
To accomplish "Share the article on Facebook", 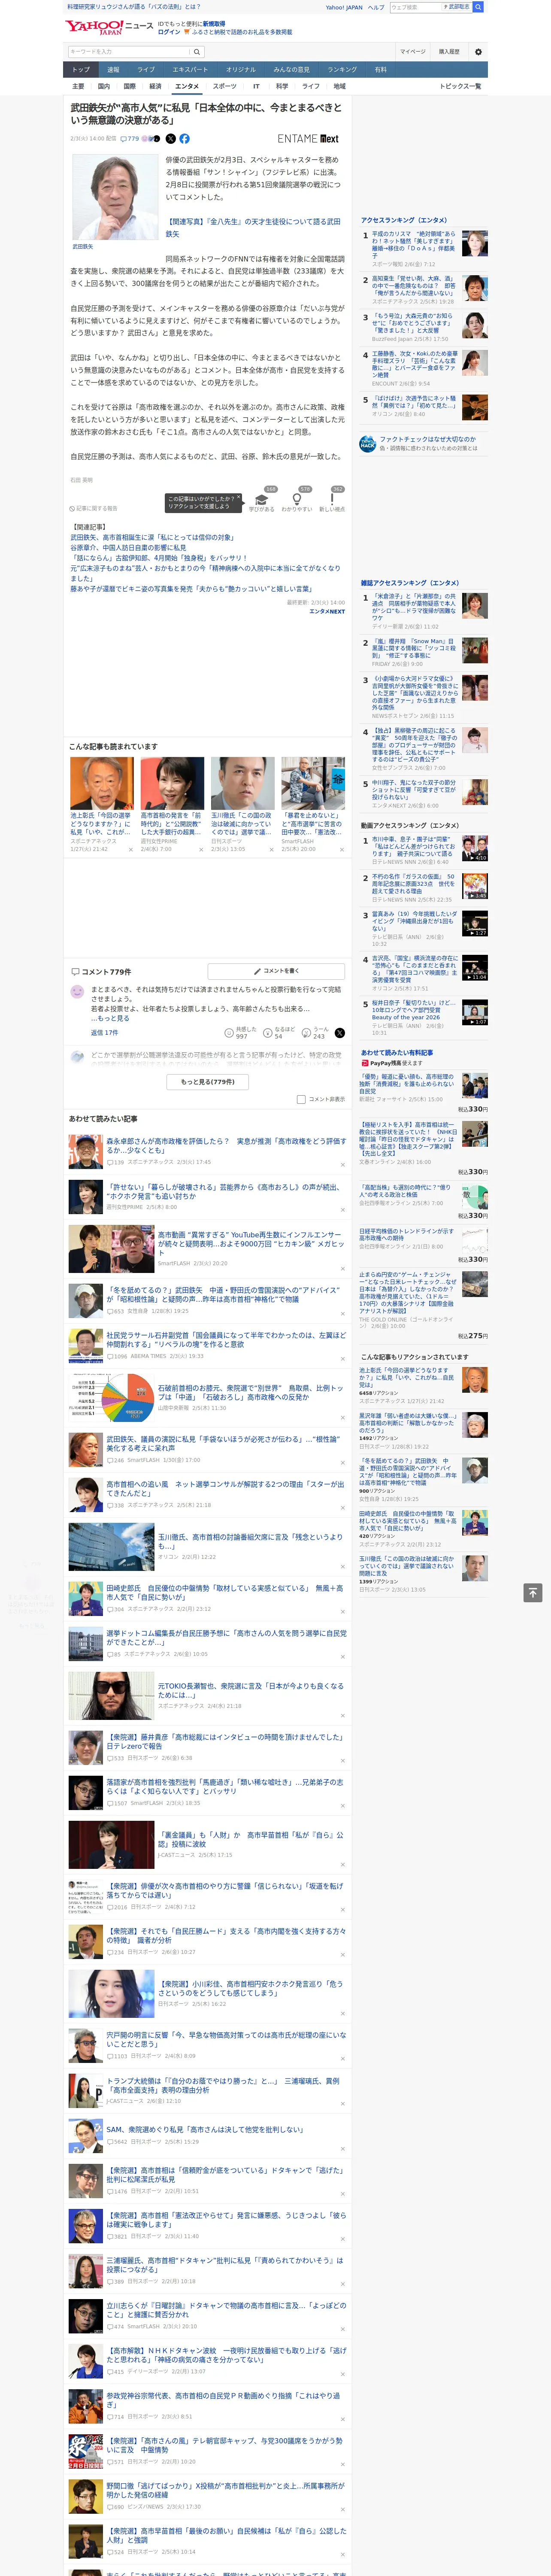I will click(184, 139).
